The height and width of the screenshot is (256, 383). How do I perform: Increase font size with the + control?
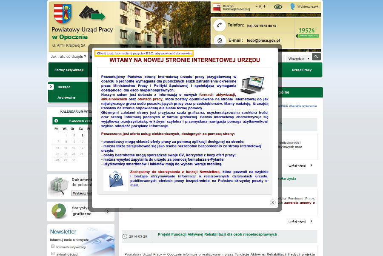pyautogui.click(x=264, y=6)
